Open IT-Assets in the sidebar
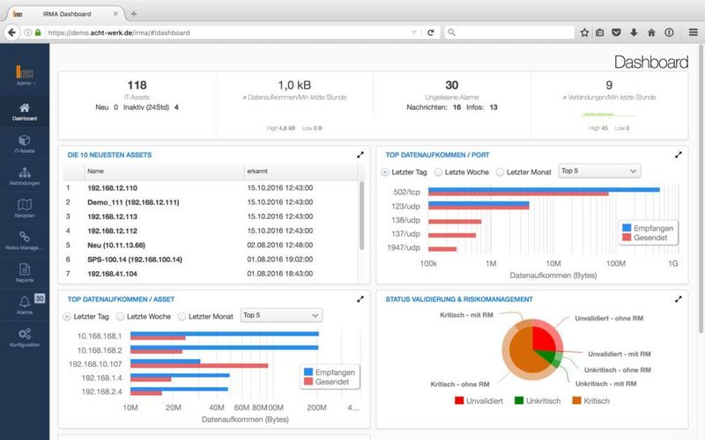 [24, 143]
